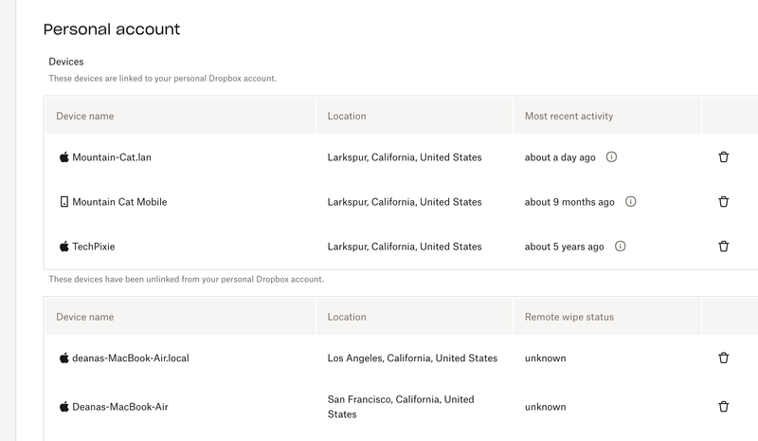Click the 'Personal account' heading

(112, 29)
